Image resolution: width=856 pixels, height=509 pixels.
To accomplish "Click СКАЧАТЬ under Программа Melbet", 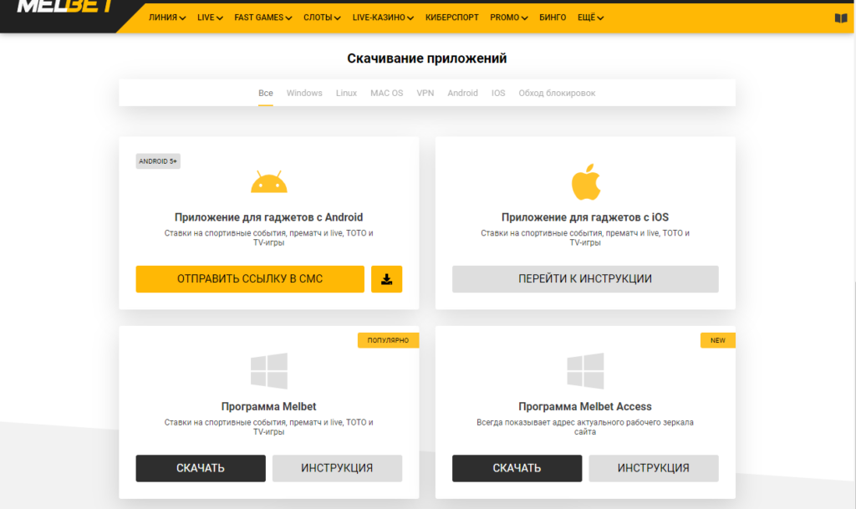I will 201,468.
